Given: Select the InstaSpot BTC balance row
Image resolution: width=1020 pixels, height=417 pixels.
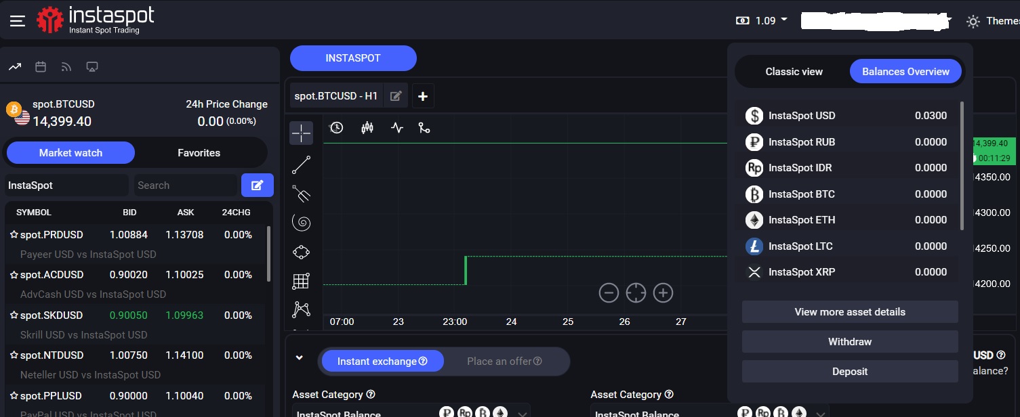Looking at the screenshot, I should coord(846,194).
